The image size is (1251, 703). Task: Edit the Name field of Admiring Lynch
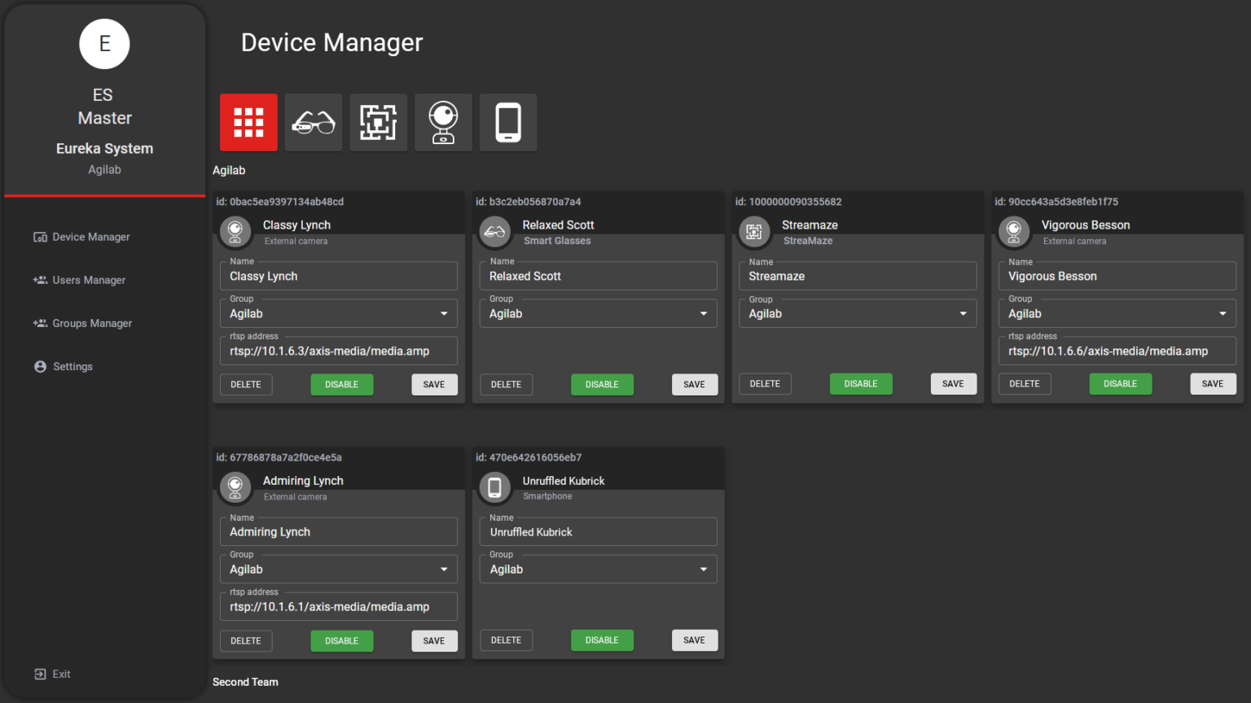(x=339, y=531)
